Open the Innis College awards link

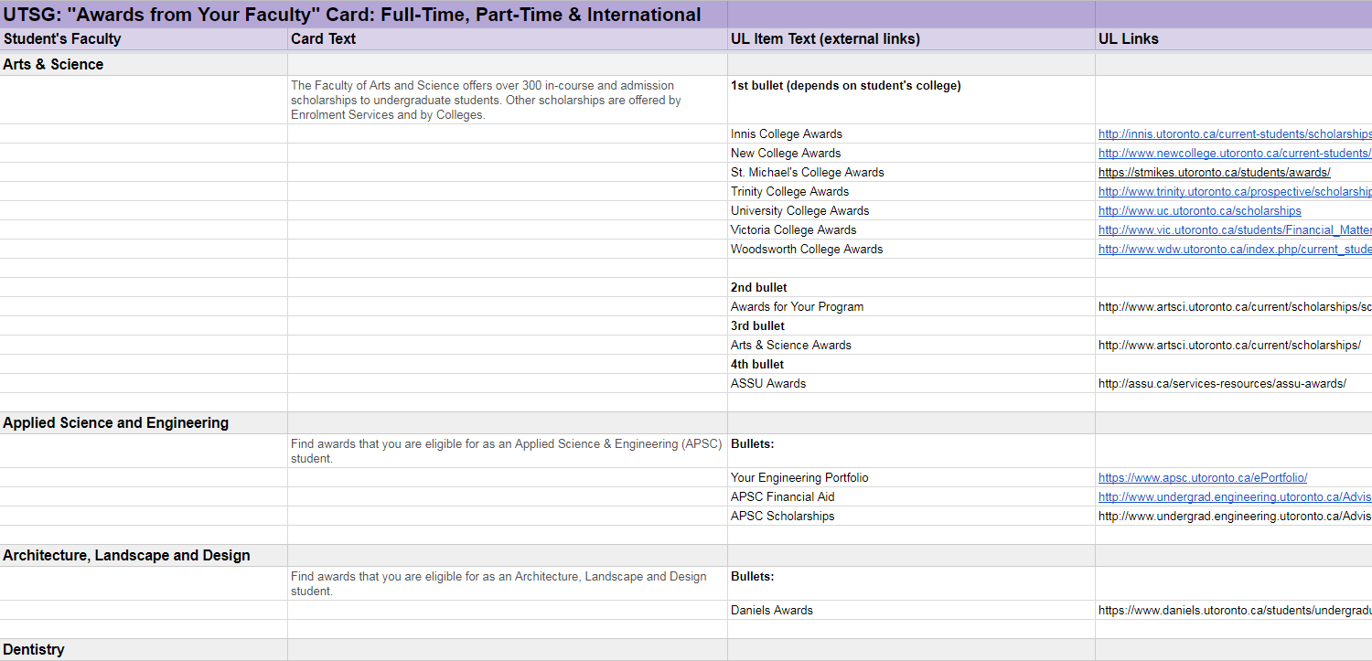click(x=1234, y=134)
